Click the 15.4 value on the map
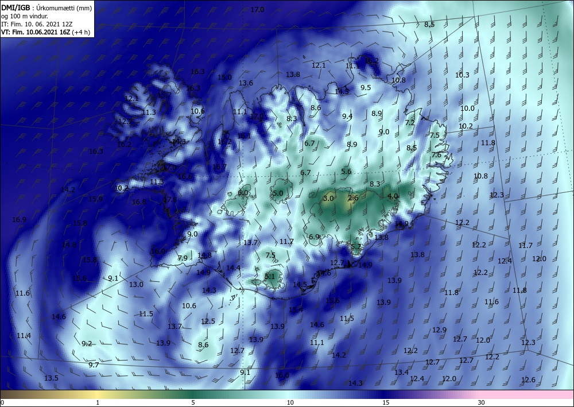Viewport: 574px width, 407px height. coord(296,310)
